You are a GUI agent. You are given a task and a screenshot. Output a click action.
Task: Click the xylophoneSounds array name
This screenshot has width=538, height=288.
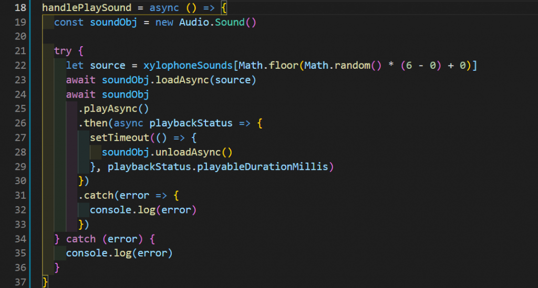point(188,66)
